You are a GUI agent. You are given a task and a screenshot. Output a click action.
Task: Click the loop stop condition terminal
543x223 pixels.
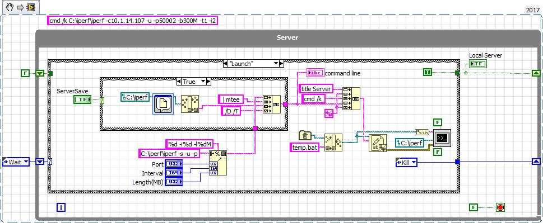tap(500, 207)
